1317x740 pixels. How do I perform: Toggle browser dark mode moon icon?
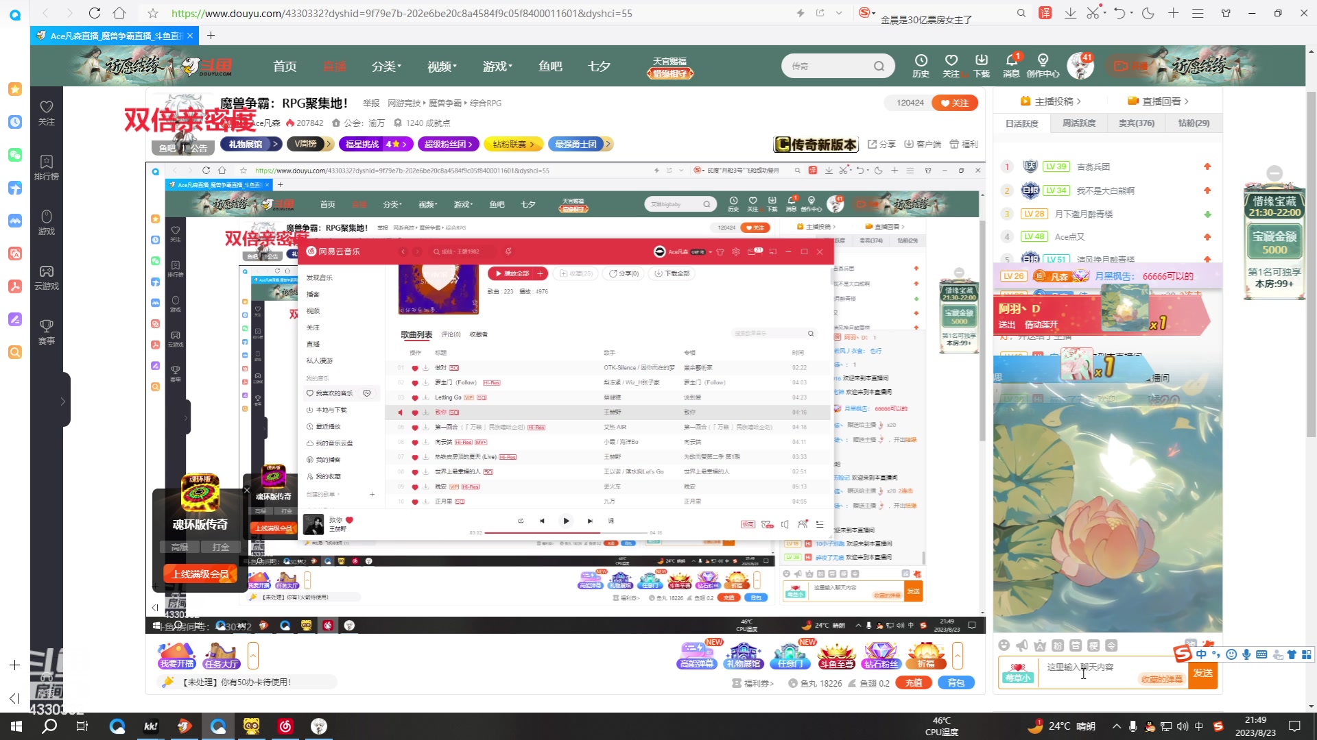tap(1148, 13)
